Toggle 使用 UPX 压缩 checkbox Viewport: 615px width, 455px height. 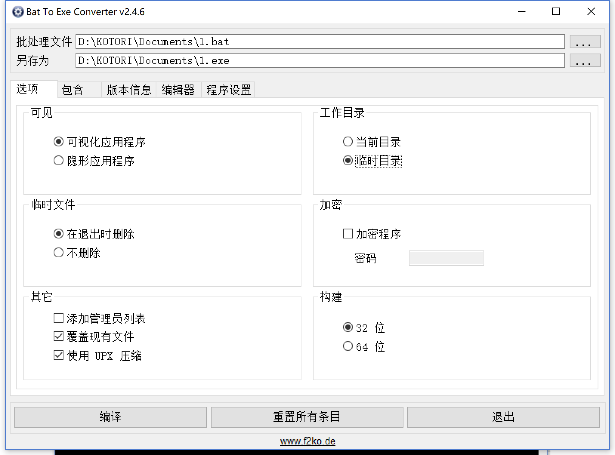tap(98, 355)
